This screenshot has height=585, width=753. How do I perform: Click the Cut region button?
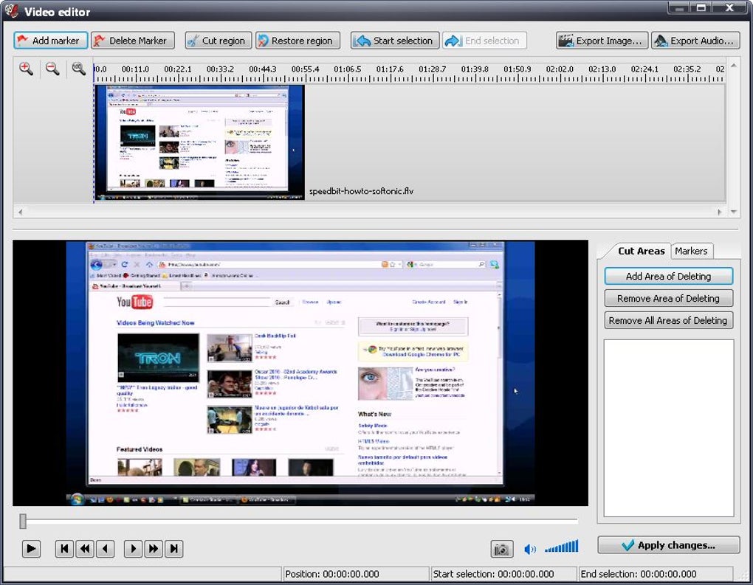point(218,41)
